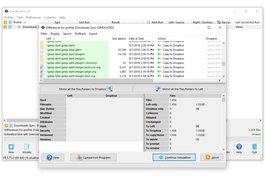Open Comparison Programs
This screenshot has height=177, width=265.
click(93, 158)
